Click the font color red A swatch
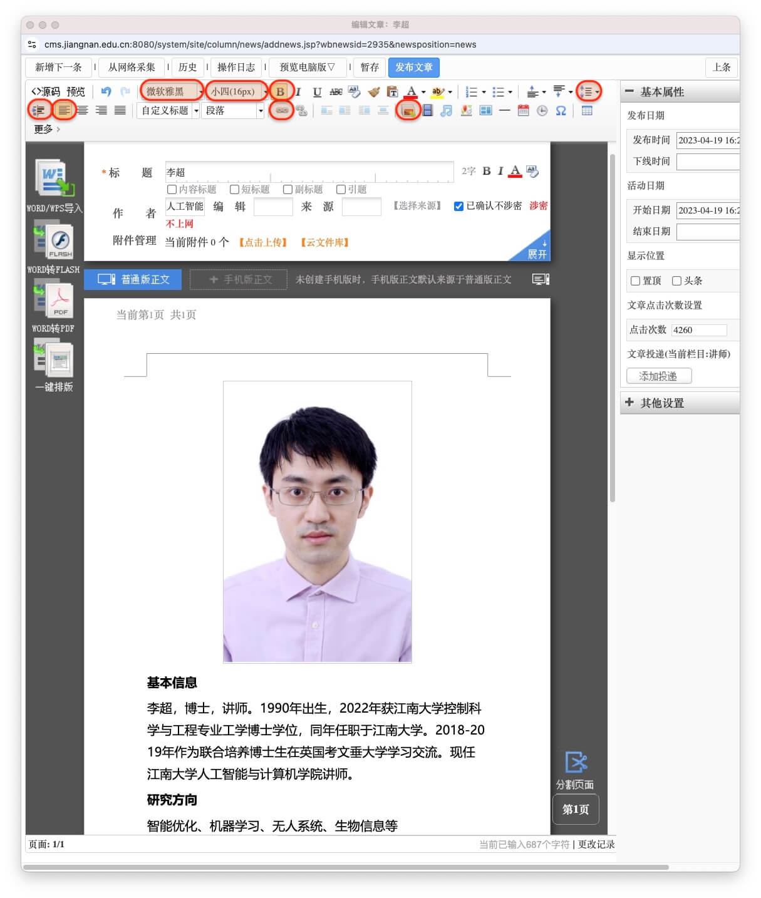The height and width of the screenshot is (898, 761). [x=411, y=92]
